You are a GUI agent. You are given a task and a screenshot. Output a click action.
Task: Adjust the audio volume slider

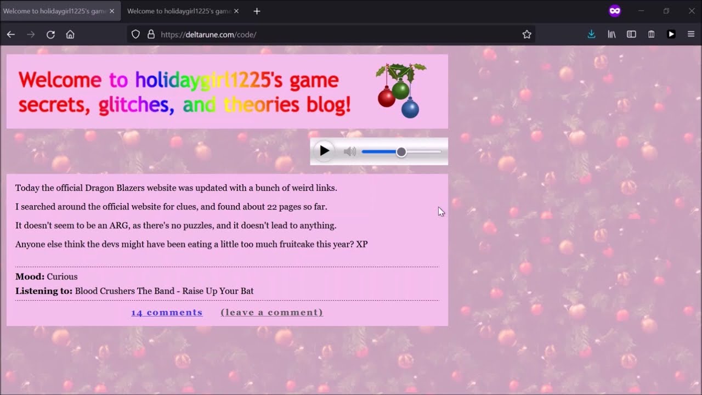point(401,152)
